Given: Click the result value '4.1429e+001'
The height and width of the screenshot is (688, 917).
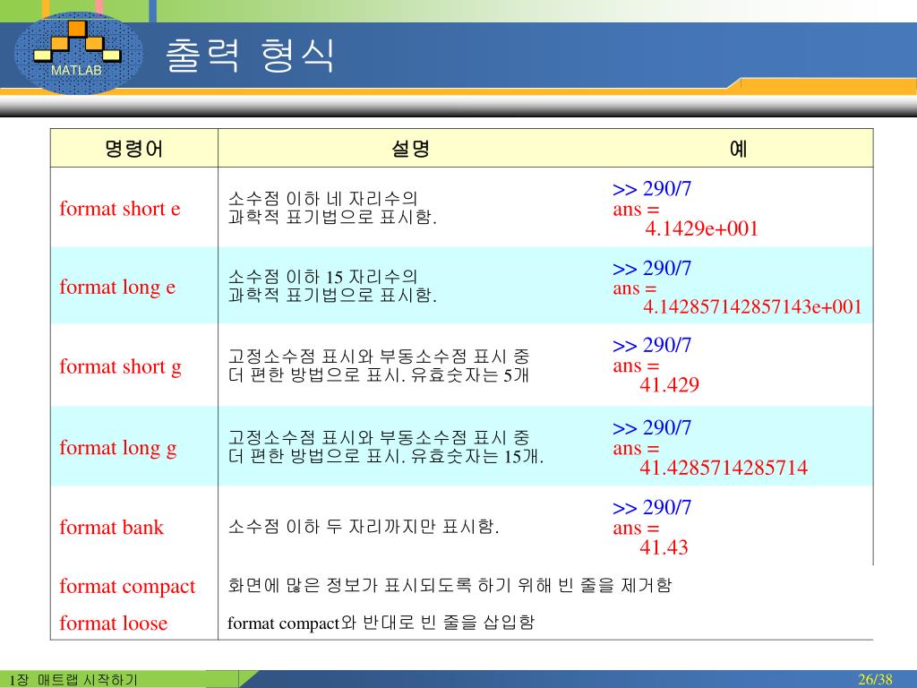Looking at the screenshot, I should 701,228.
